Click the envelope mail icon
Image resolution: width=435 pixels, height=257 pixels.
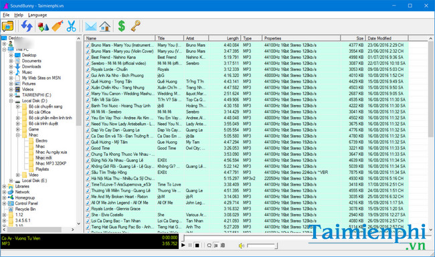point(91,27)
